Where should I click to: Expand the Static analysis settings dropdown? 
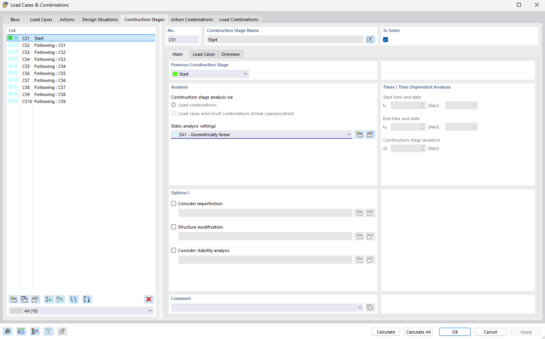(x=349, y=134)
